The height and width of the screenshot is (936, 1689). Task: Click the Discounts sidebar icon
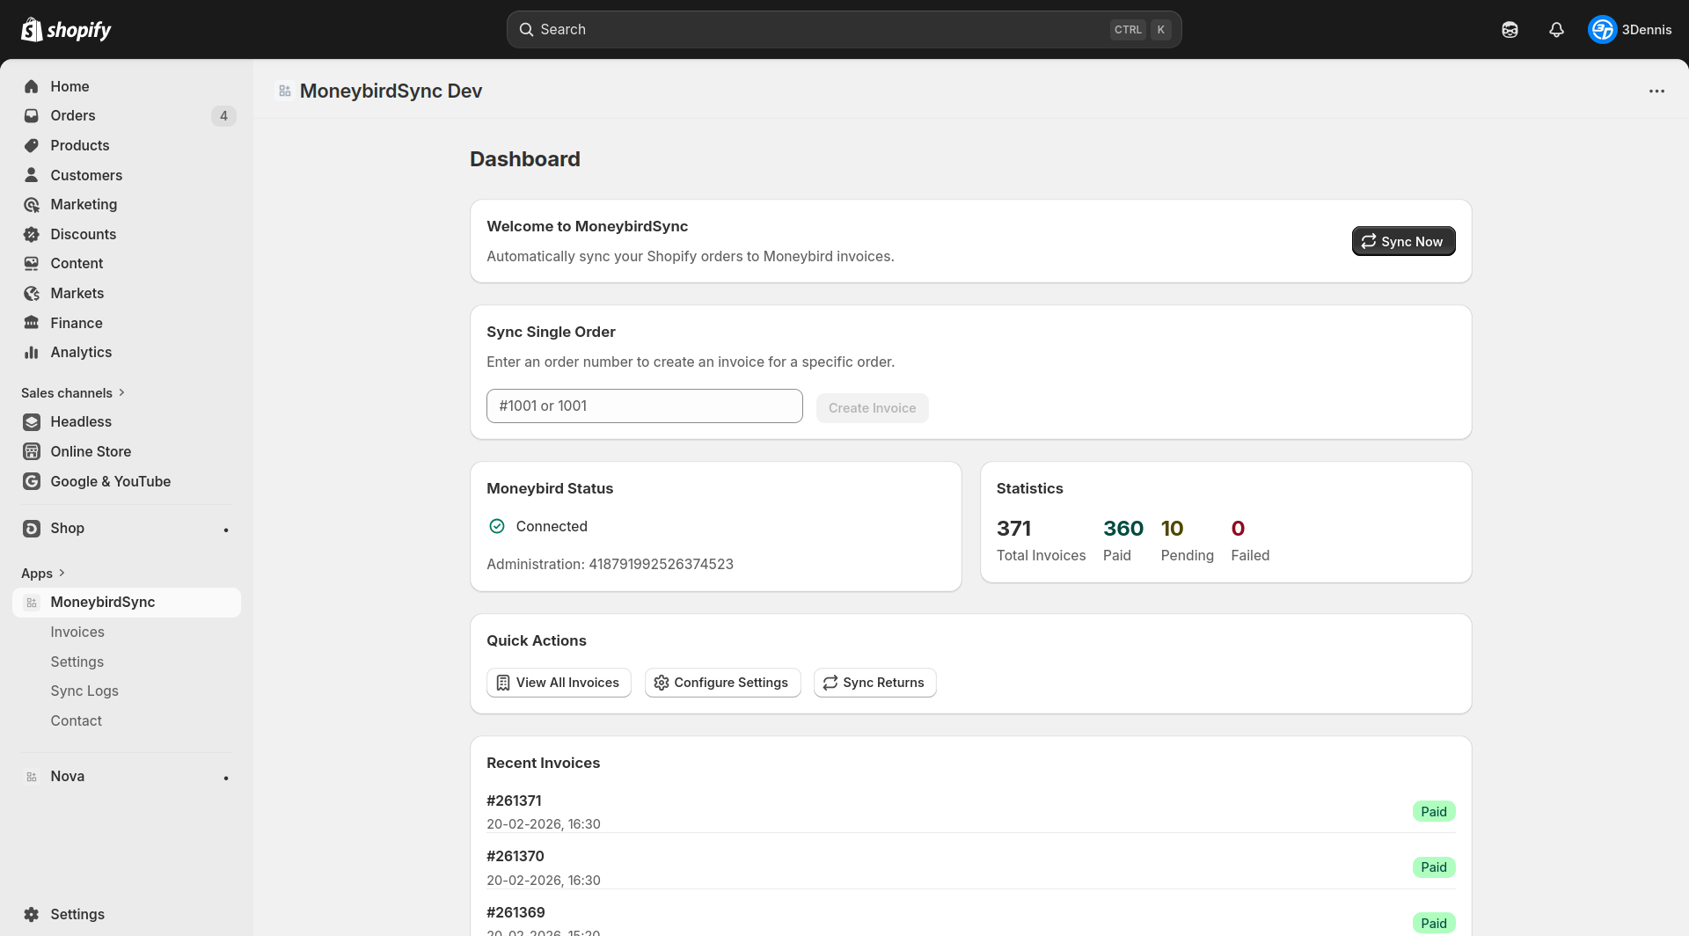point(32,234)
